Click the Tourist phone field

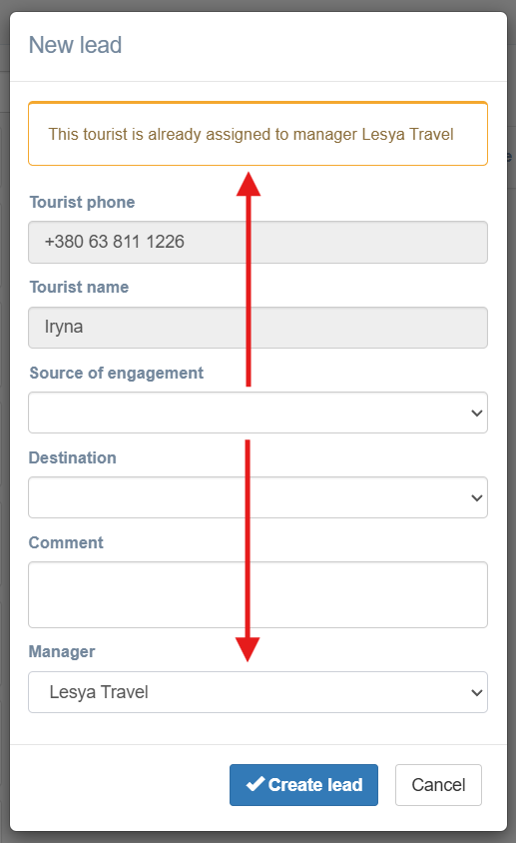click(x=258, y=242)
